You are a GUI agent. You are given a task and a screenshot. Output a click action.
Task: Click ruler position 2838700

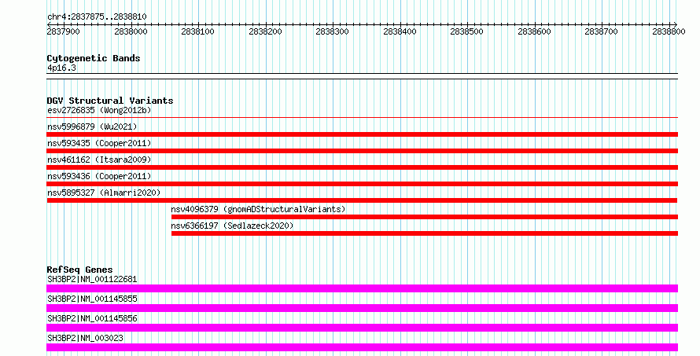coord(601,31)
